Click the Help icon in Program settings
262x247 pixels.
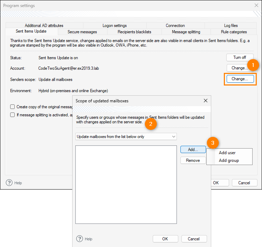[x=9, y=183]
